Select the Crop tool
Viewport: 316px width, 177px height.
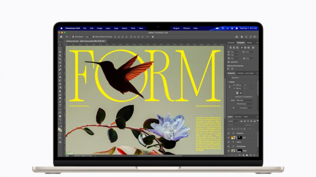point(60,59)
